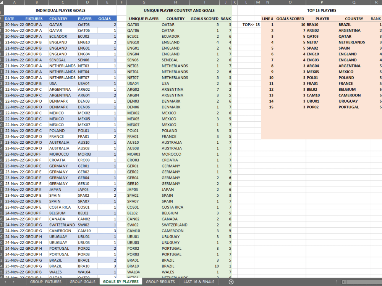Click the GOALS header cell
The width and height of the screenshot is (382, 286).
pos(107,19)
